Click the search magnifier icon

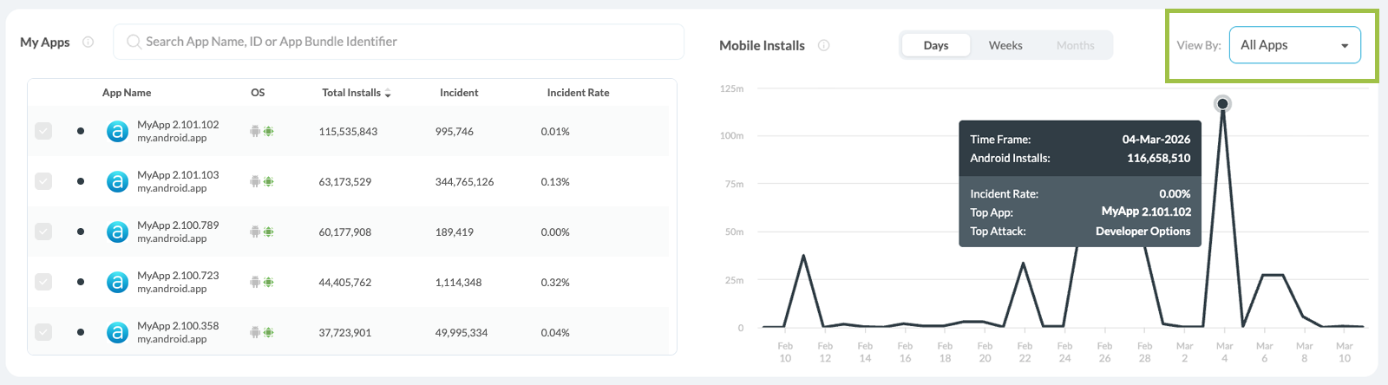pyautogui.click(x=134, y=42)
